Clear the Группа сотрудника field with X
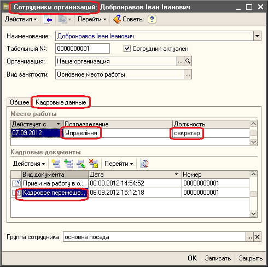This screenshot has width=268, height=267. pos(257,237)
